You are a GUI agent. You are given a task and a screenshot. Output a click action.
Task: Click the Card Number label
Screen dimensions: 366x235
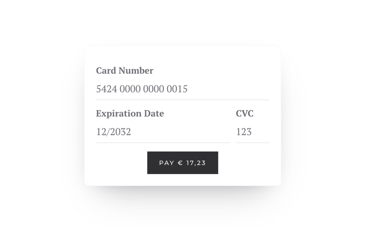pyautogui.click(x=124, y=71)
